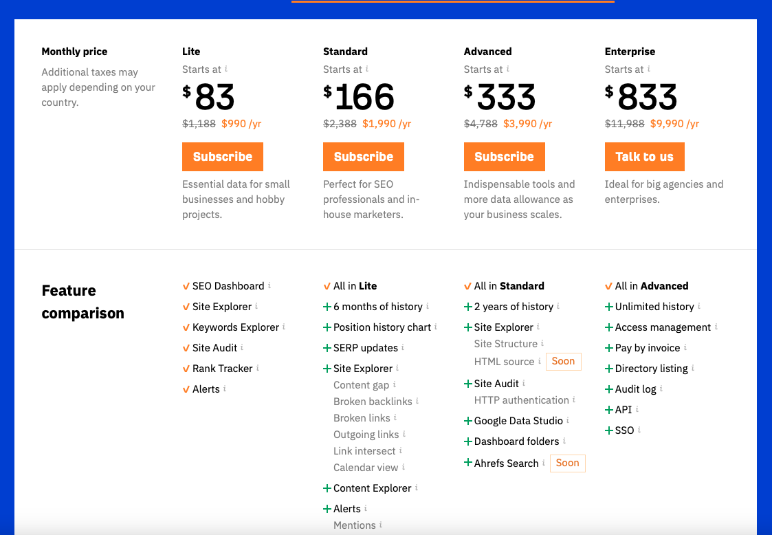Image resolution: width=772 pixels, height=535 pixels.
Task: Click the crossed-out $1,188 price
Action: [x=199, y=124]
